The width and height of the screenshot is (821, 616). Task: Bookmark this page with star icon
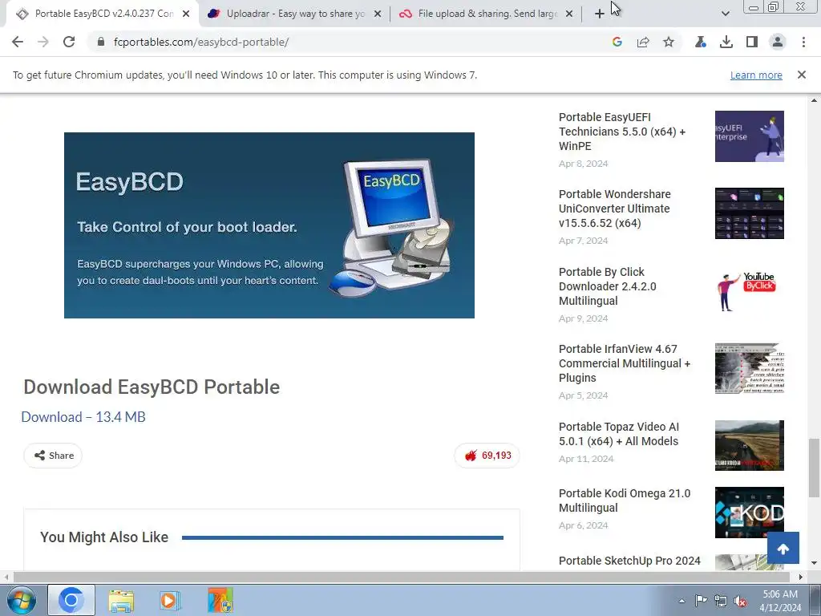[669, 42]
